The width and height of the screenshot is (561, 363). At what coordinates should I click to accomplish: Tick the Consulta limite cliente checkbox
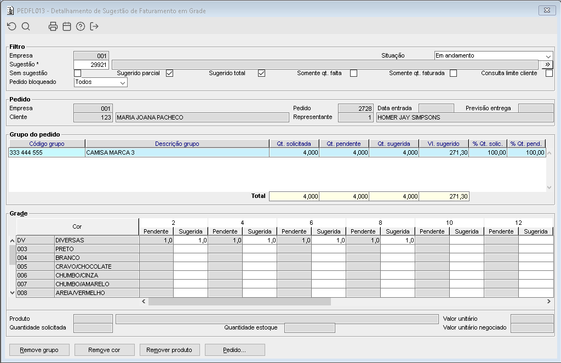click(x=549, y=73)
